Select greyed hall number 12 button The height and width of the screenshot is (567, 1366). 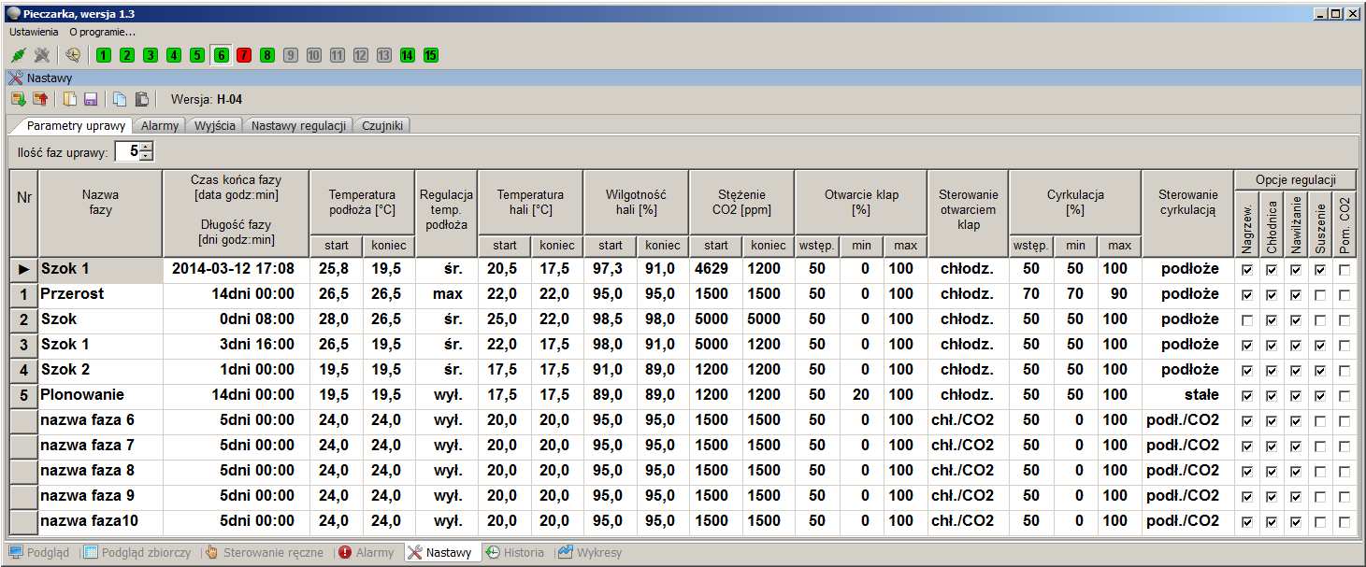[361, 55]
